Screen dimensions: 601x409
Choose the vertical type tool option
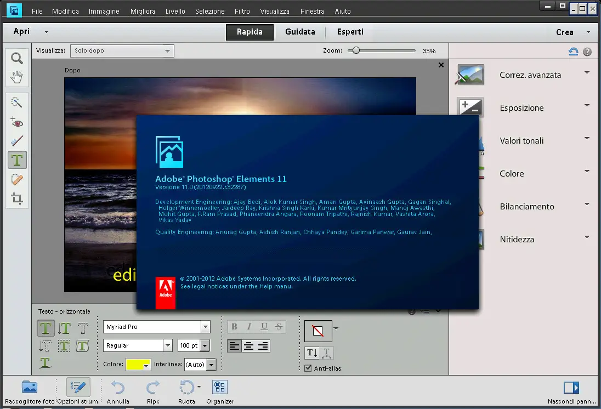(x=64, y=328)
